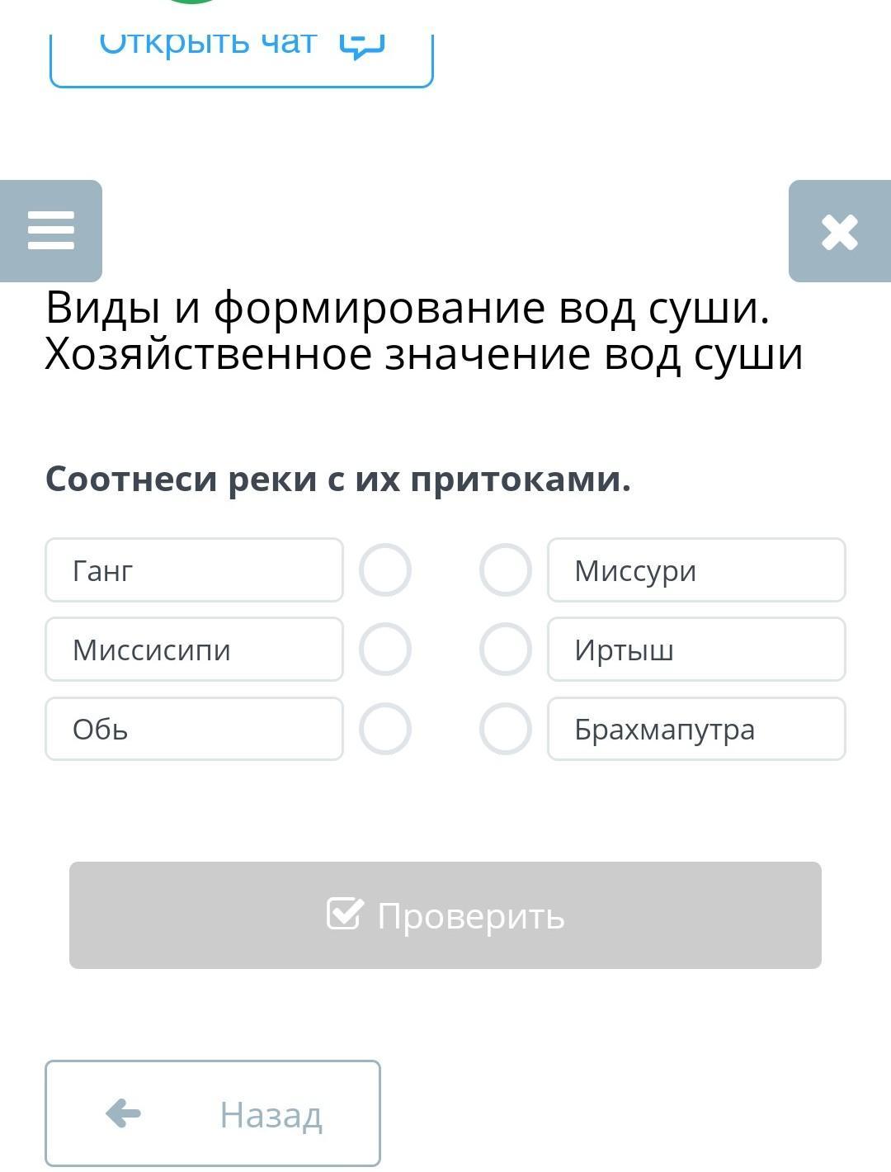Select the radio circle next to Миссисипи

point(385,650)
